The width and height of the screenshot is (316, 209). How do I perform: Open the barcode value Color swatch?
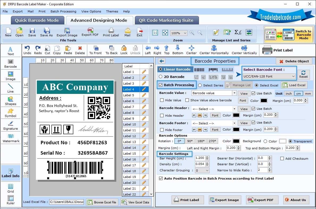click(264, 101)
